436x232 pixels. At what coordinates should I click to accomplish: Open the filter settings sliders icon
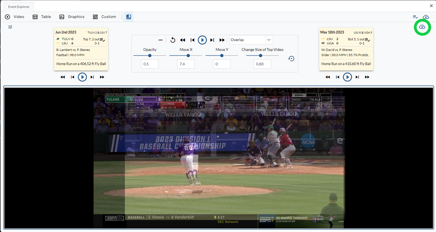tap(10, 27)
